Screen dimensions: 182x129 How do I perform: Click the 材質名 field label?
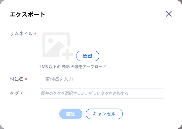(x=17, y=79)
